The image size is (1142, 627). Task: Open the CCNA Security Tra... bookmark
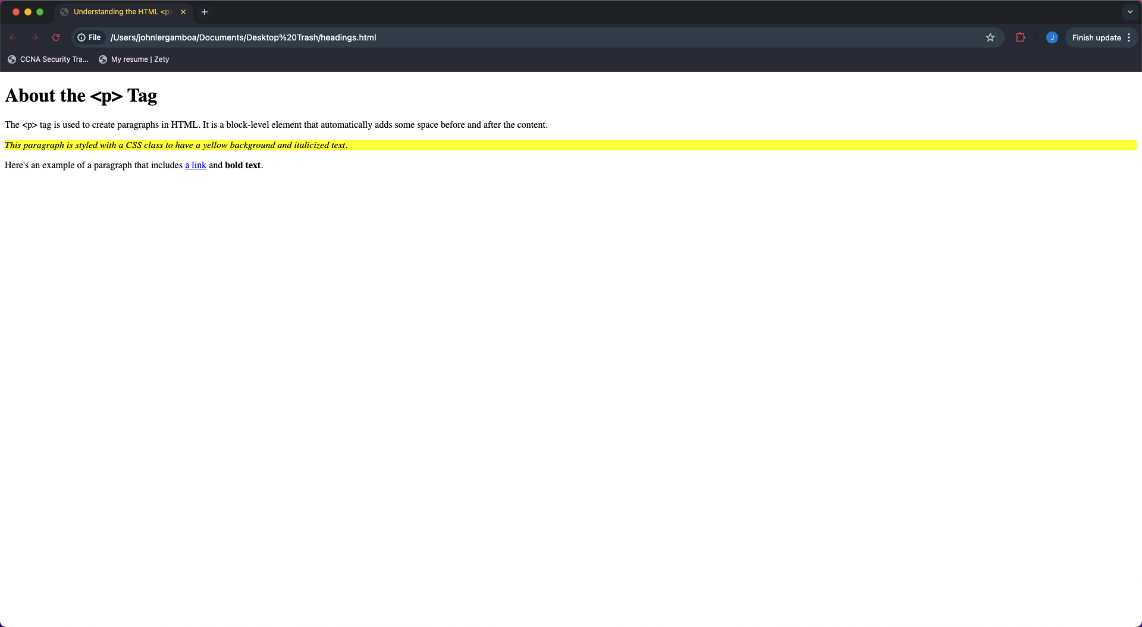(48, 59)
